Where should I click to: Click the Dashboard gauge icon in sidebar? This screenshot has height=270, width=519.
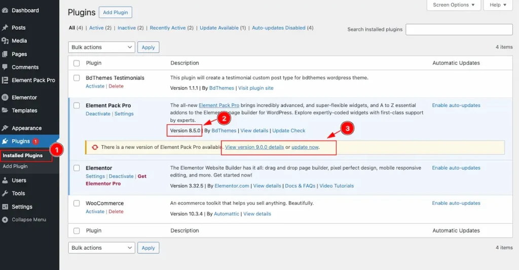[5, 10]
